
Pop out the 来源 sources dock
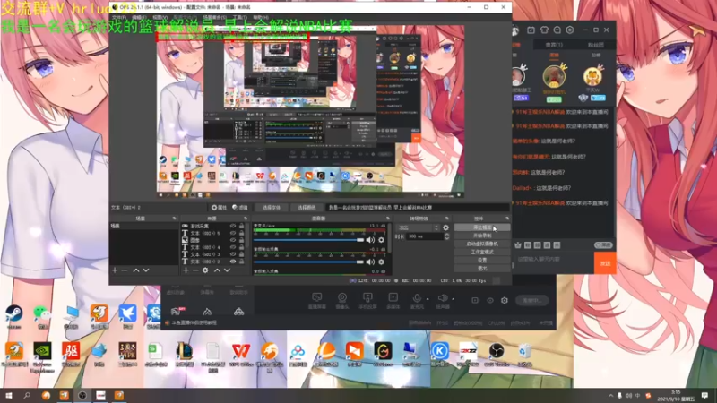(245, 219)
